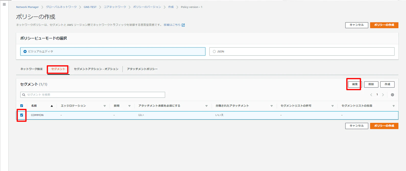Go to グローバルネットワーク breadcrumb
This screenshot has height=171, width=406.
[61, 7]
